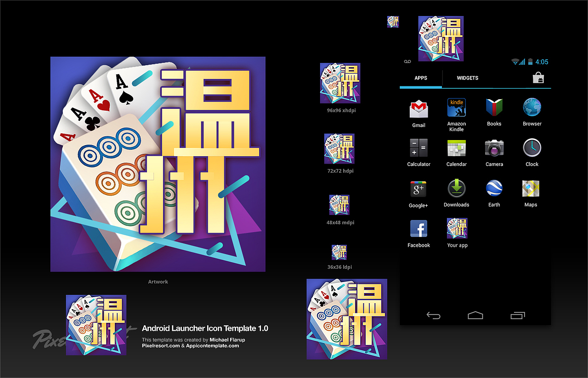Open the Downloads app icon

(456, 188)
